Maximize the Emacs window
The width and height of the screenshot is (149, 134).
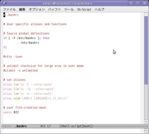click(x=138, y=3)
